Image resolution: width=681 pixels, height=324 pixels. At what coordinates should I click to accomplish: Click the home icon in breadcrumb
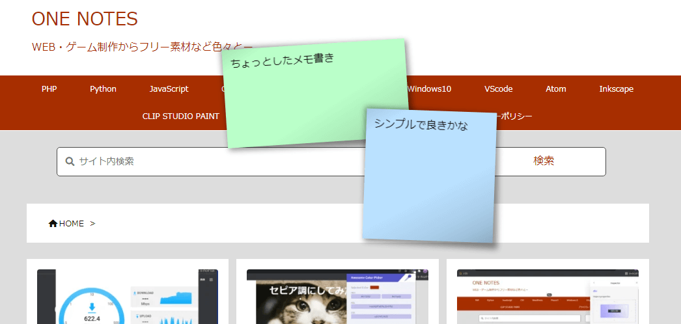coord(53,224)
